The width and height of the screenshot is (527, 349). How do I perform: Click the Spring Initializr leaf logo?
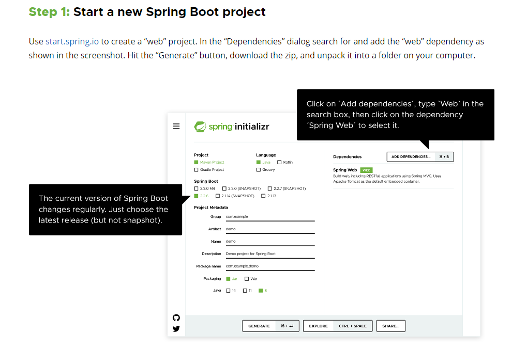coord(200,126)
